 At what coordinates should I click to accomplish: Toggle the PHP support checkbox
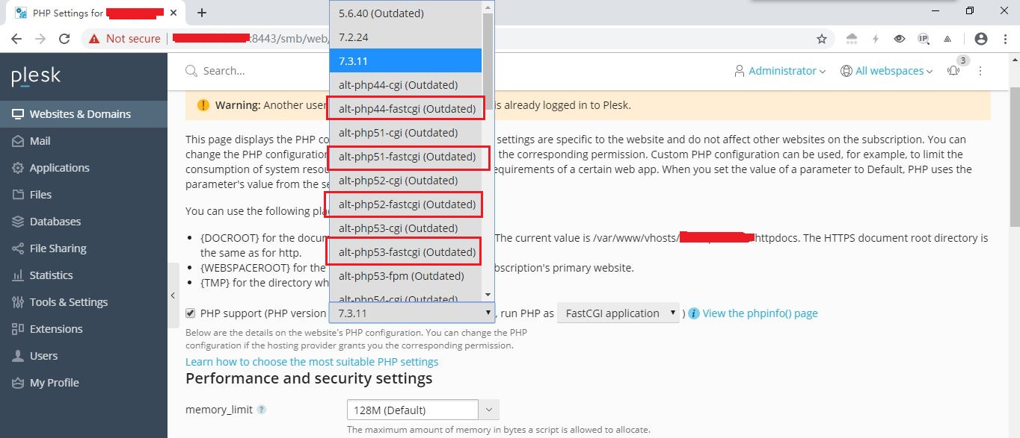point(191,313)
